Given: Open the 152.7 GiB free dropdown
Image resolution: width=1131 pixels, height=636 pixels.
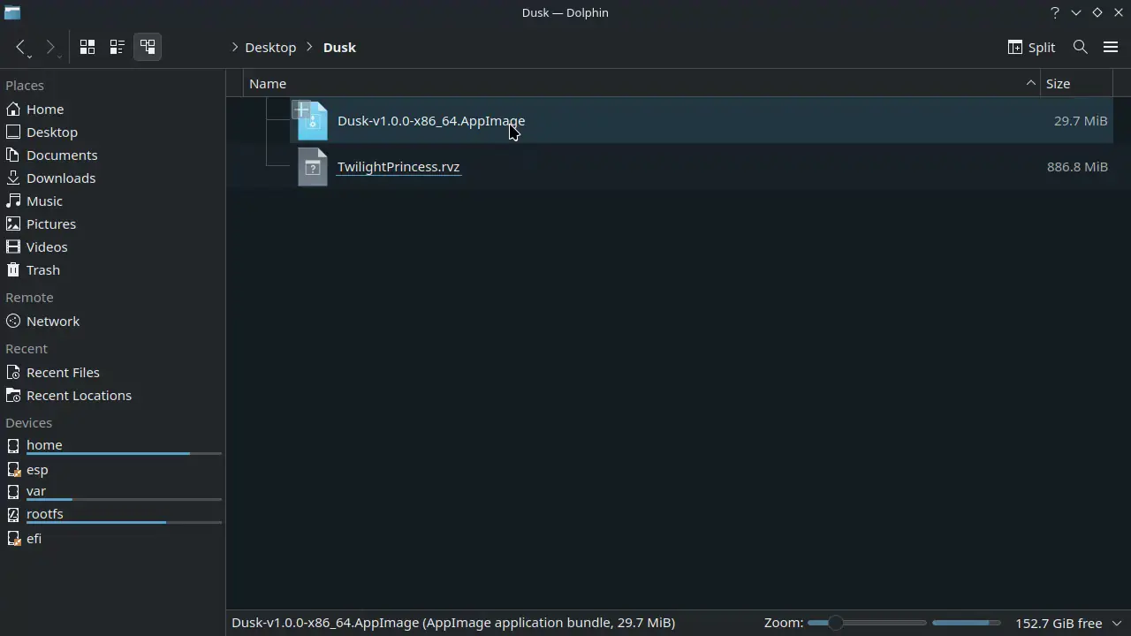Looking at the screenshot, I should point(1068,623).
